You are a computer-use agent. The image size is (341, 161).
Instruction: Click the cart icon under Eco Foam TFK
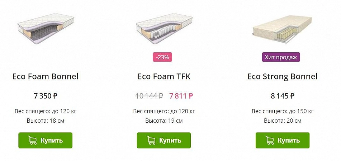(x=151, y=140)
